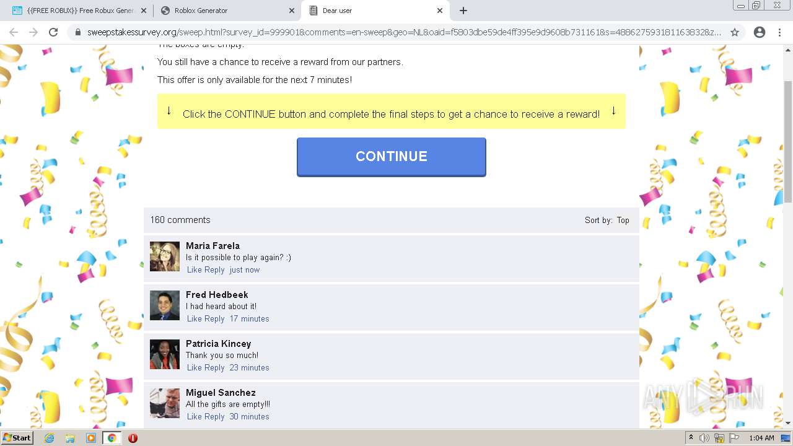Click Fred Hedbeek's name

click(x=217, y=295)
